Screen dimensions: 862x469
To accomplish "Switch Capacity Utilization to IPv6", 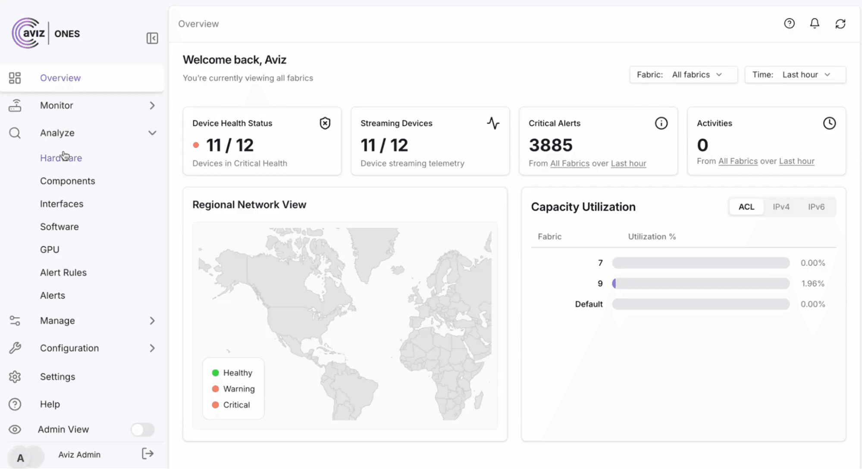I will tap(816, 206).
